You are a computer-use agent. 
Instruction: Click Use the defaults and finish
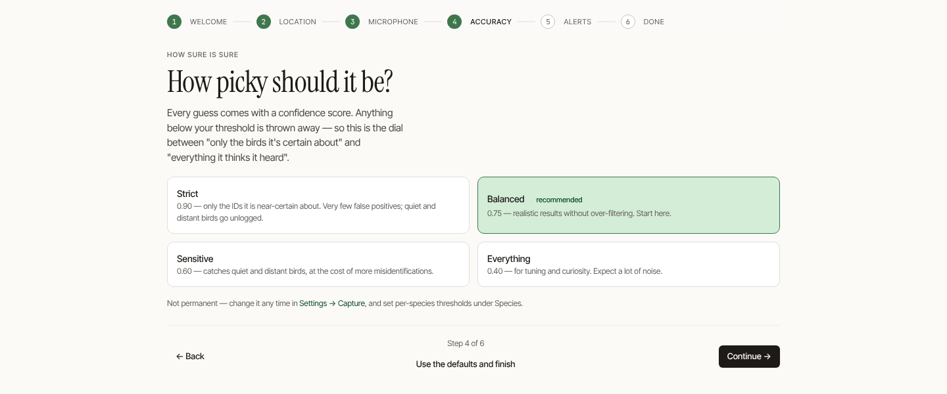(x=466, y=364)
